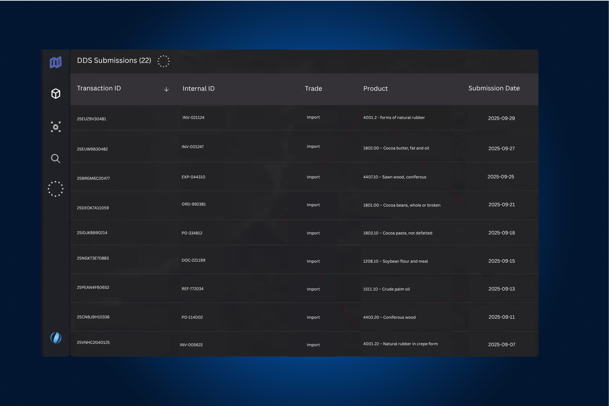609x406 pixels.
Task: Select the Cocoa beans, whole or broken row
Action: pyautogui.click(x=401, y=205)
